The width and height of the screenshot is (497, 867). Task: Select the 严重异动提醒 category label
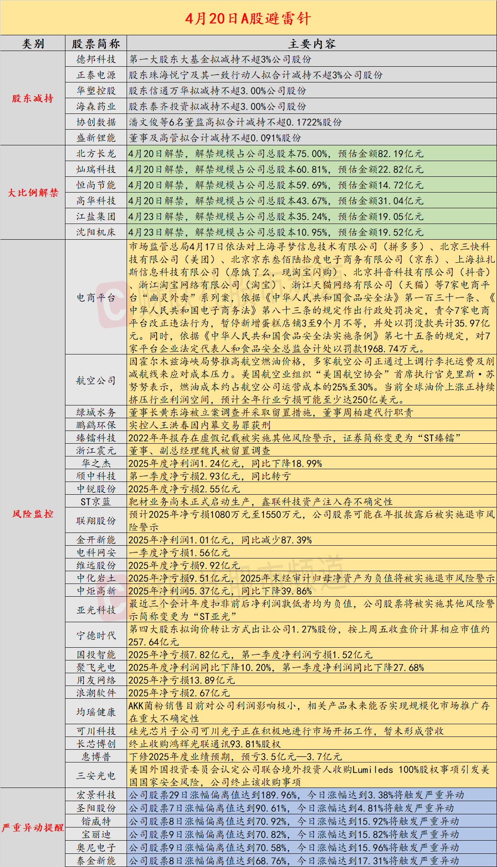coord(33,828)
